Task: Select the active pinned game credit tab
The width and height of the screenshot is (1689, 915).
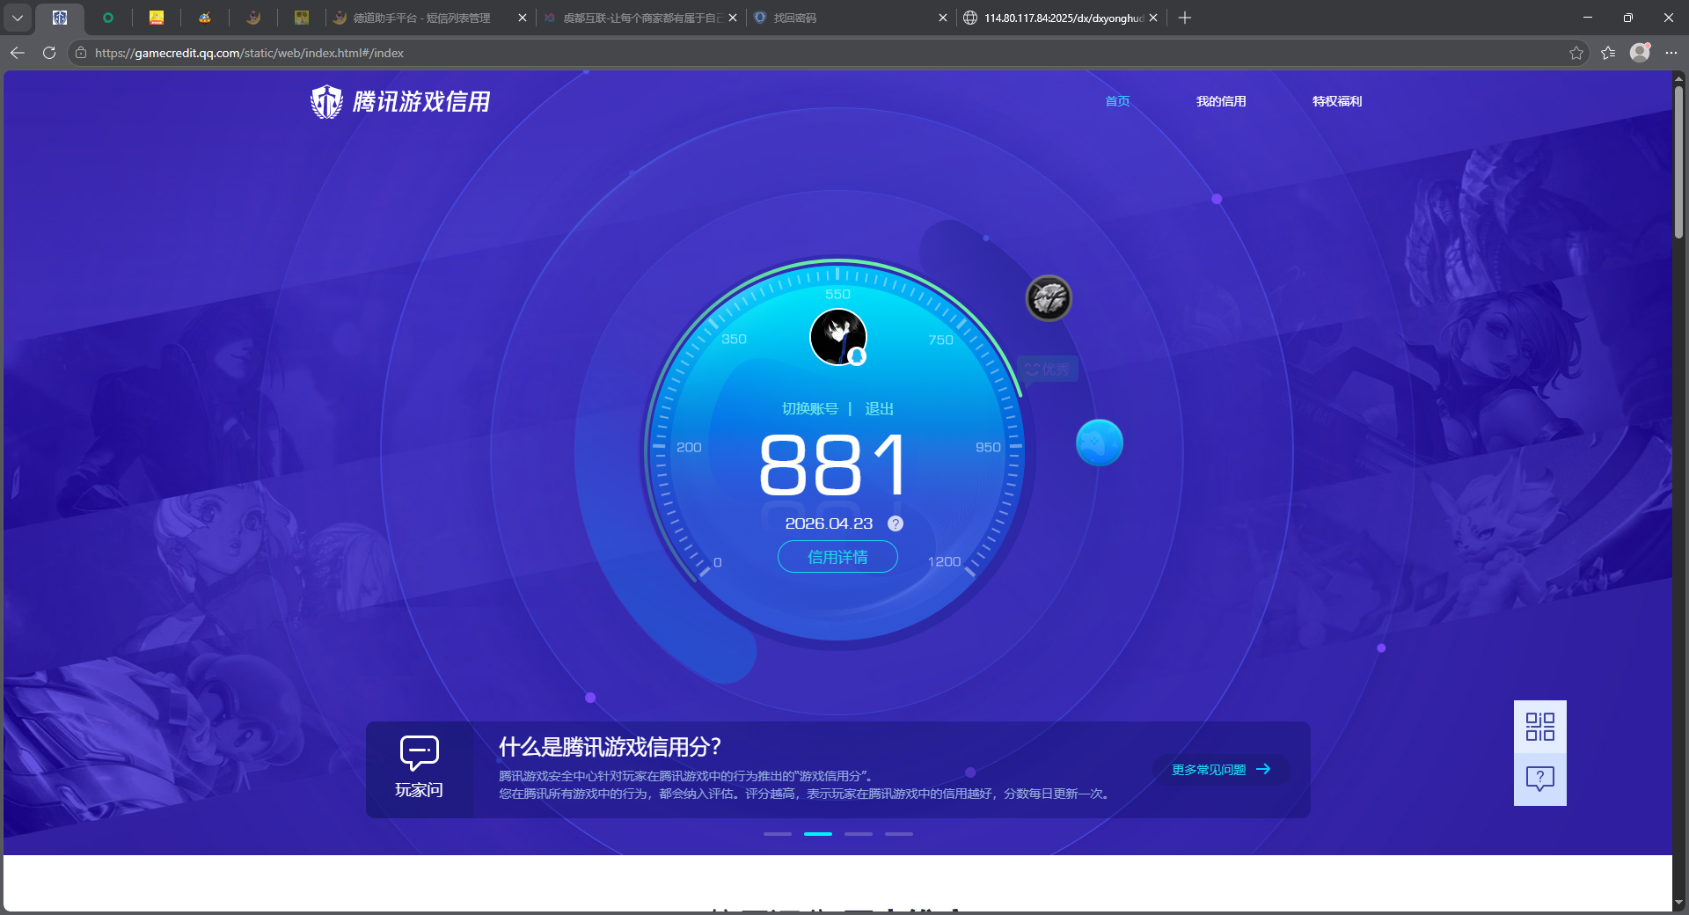Action: (x=60, y=18)
